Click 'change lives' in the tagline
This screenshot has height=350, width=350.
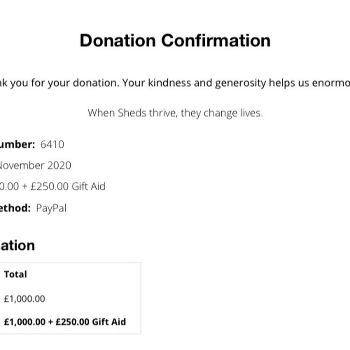233,113
